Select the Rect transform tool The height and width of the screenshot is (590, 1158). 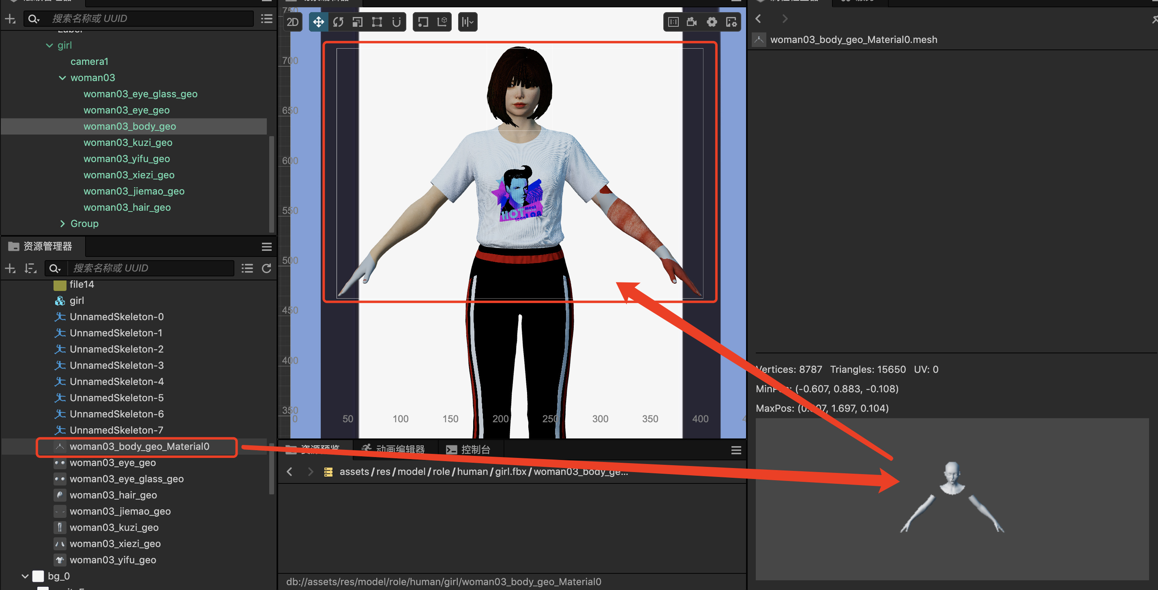point(377,22)
